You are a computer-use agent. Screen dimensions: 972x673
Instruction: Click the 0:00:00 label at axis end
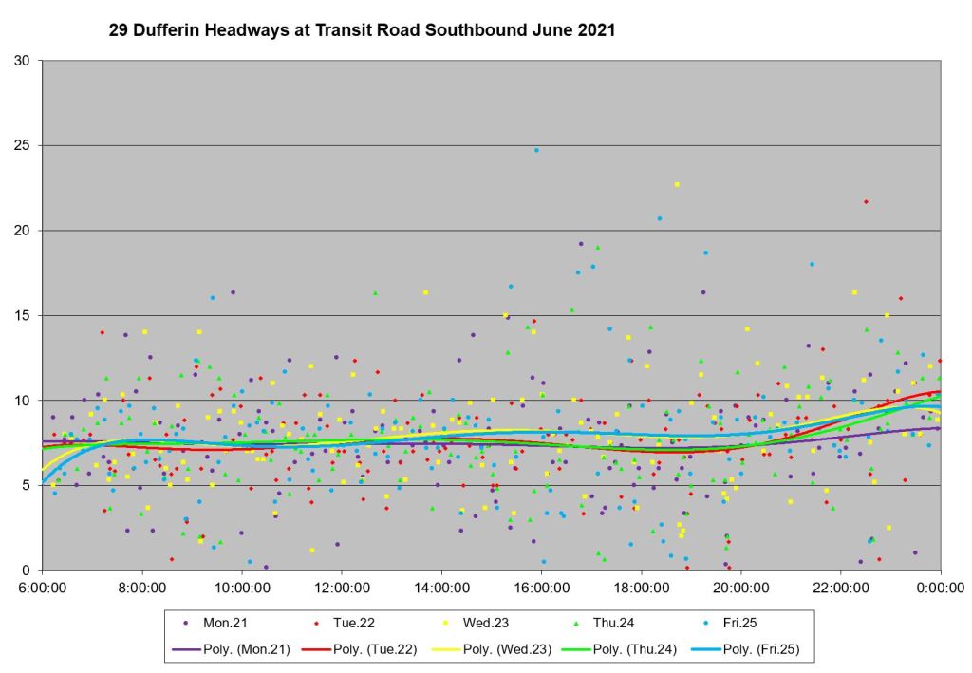click(x=940, y=588)
